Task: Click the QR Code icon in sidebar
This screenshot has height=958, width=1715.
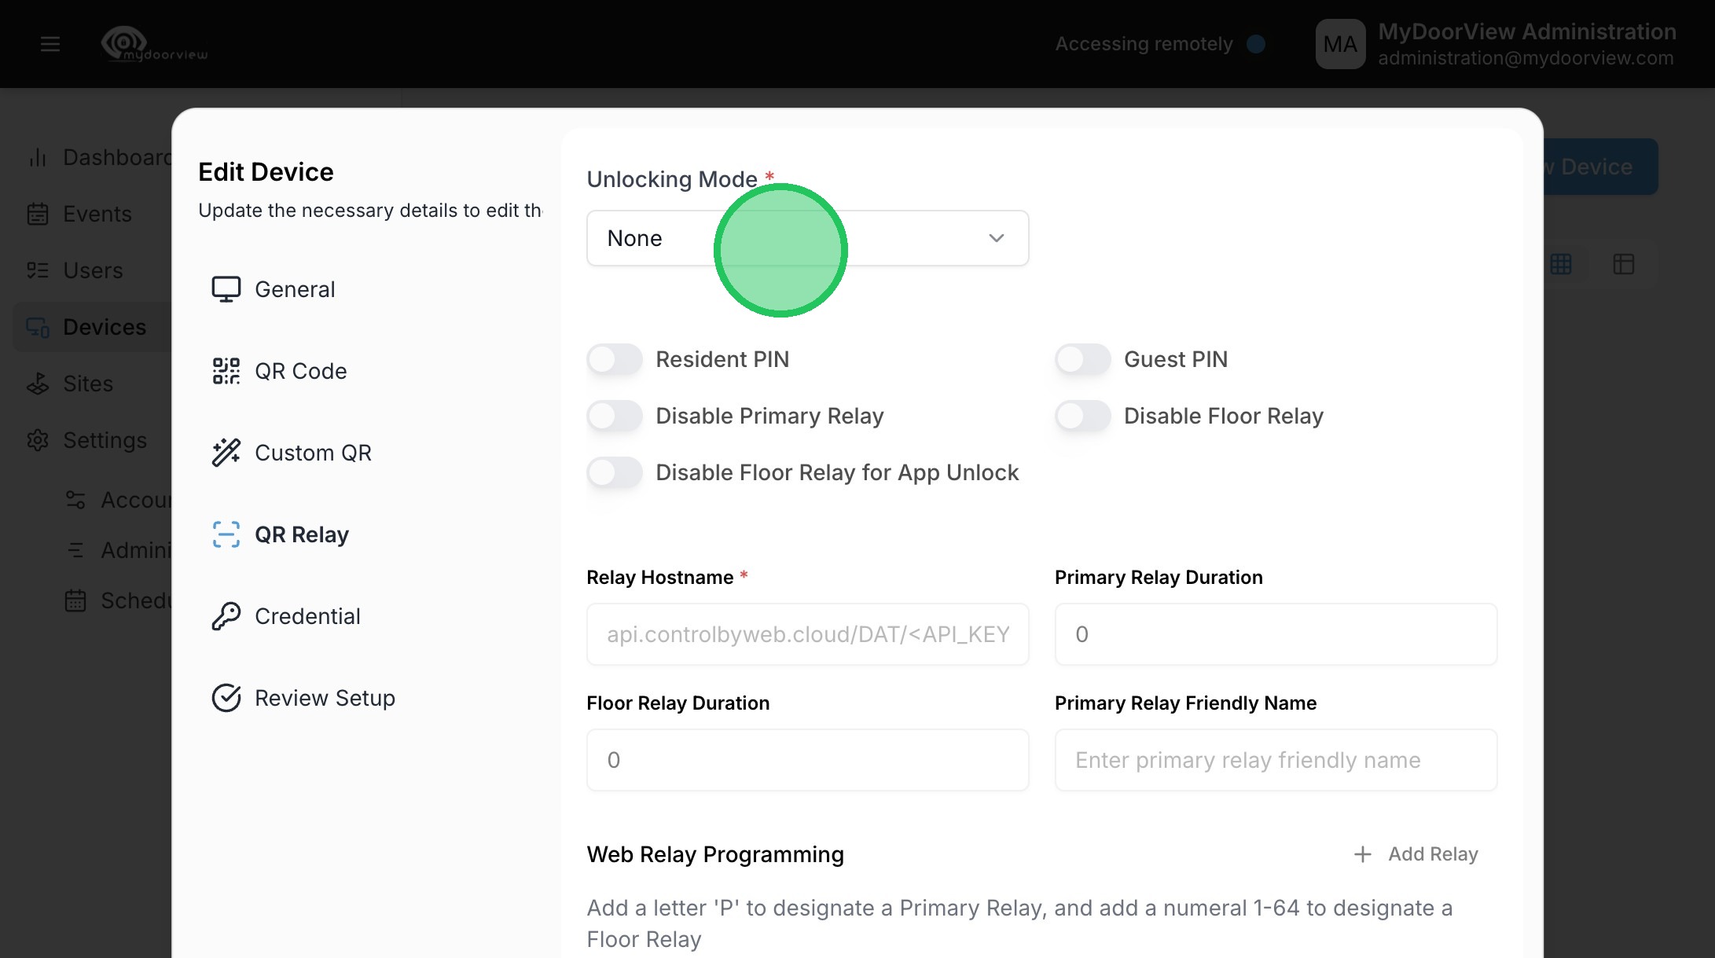Action: coord(226,371)
